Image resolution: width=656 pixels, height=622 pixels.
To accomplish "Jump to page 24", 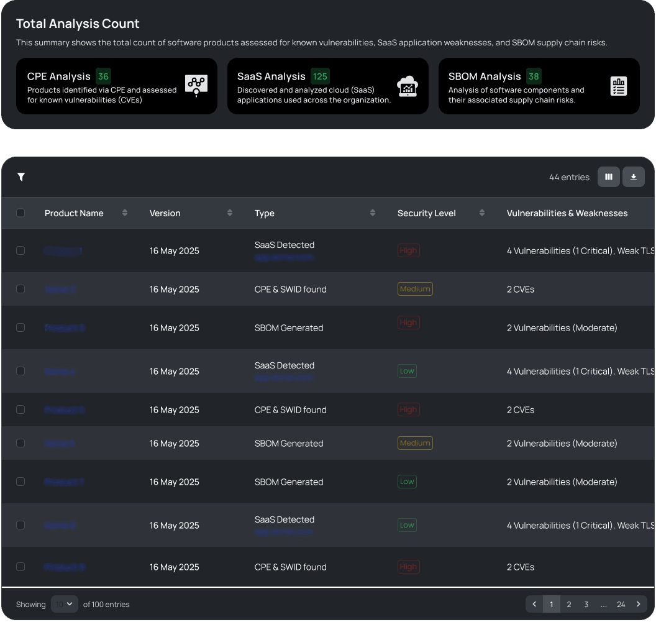I will [x=621, y=604].
